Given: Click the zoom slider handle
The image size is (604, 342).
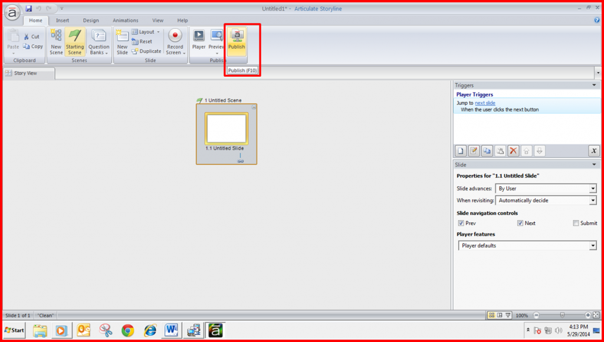Looking at the screenshot, I should coord(562,315).
